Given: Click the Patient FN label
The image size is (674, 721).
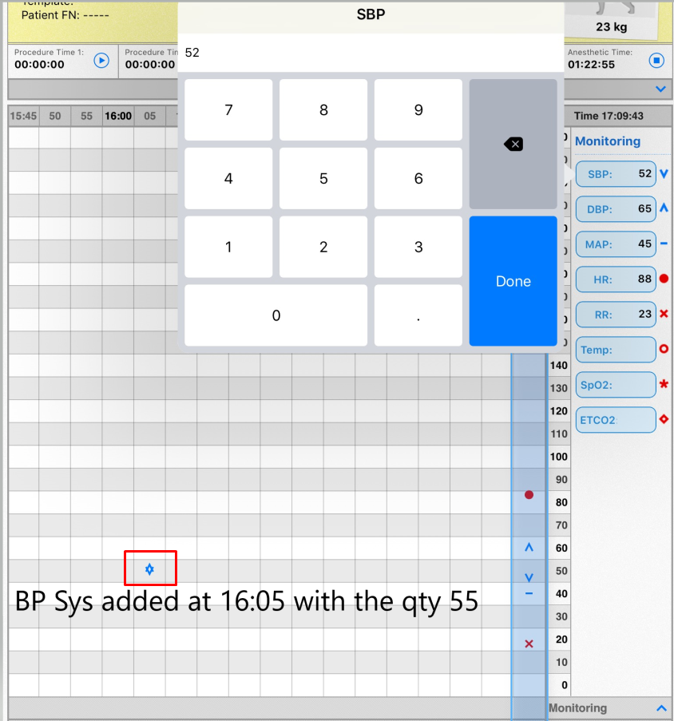Looking at the screenshot, I should (x=65, y=15).
